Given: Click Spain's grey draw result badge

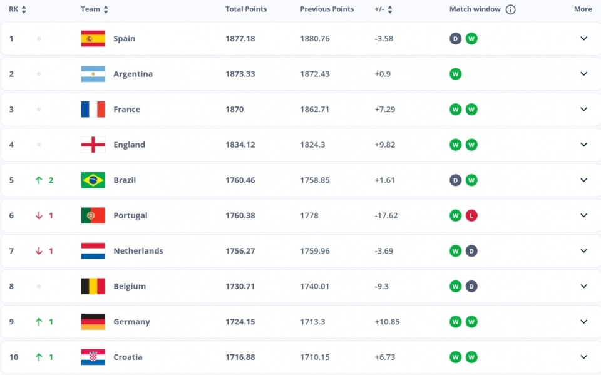Looking at the screenshot, I should click(x=455, y=39).
